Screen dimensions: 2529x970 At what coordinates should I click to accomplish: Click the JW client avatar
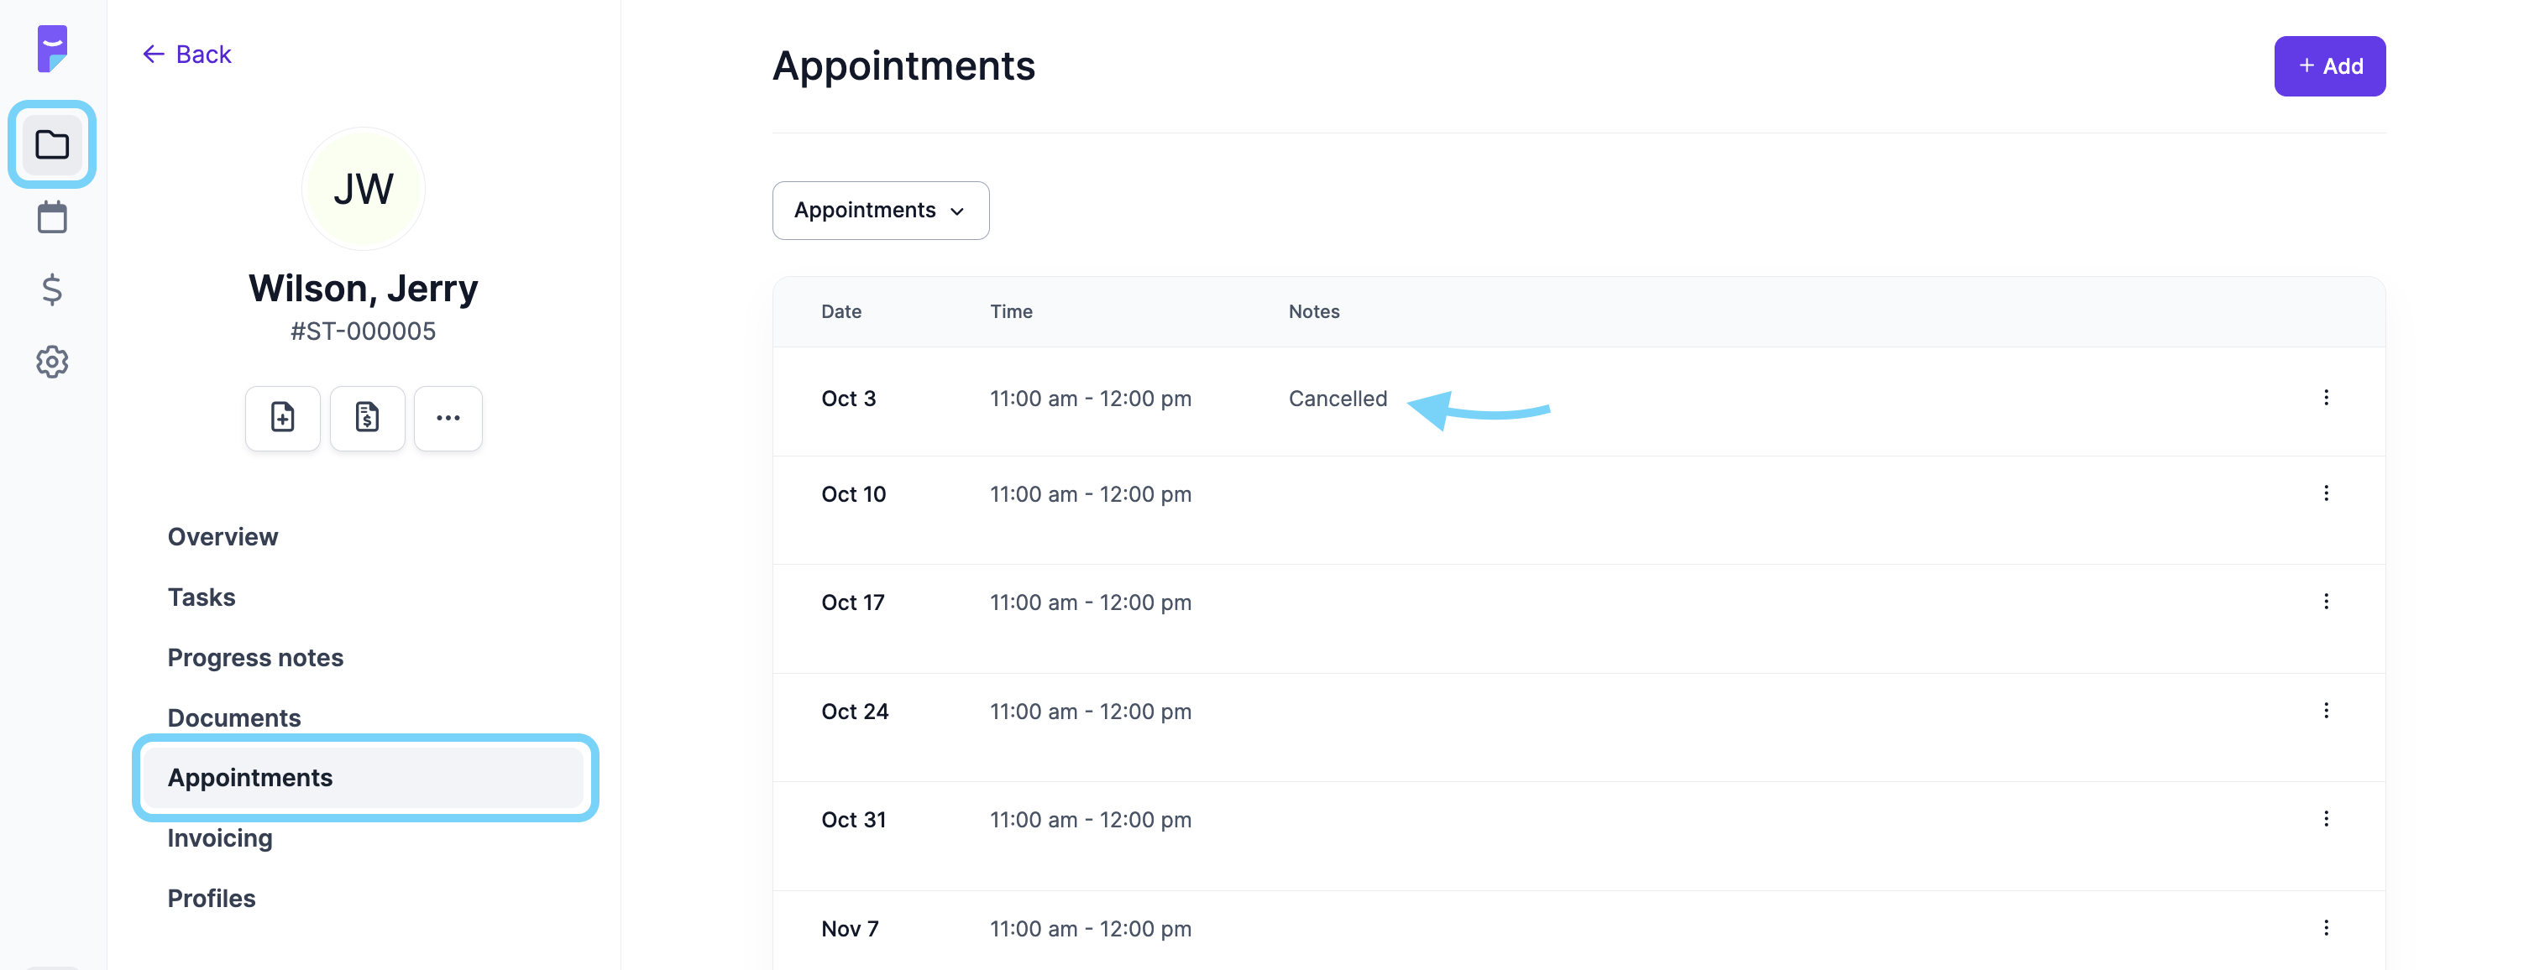coord(364,188)
